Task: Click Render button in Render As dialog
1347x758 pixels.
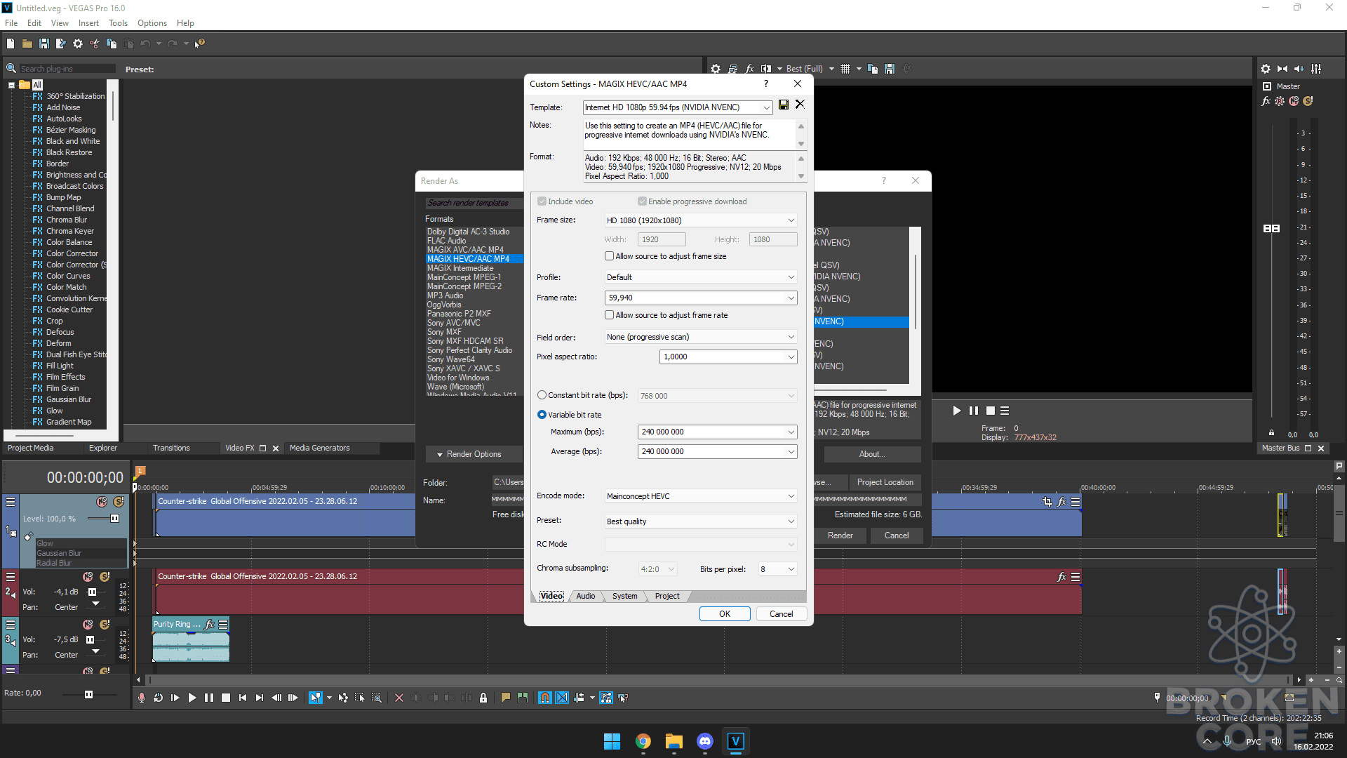Action: (840, 536)
